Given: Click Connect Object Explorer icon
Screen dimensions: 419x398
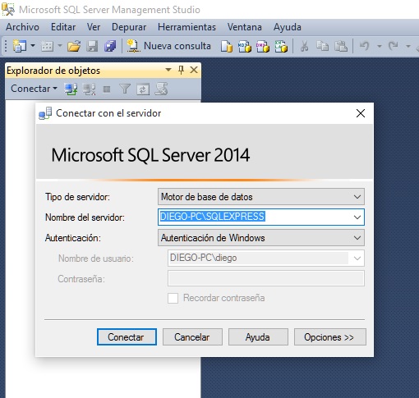Looking at the screenshot, I should pos(71,89).
